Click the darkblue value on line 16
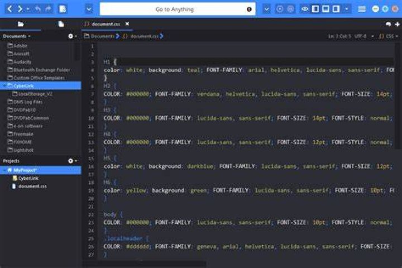The image size is (402, 268). pyautogui.click(x=200, y=166)
